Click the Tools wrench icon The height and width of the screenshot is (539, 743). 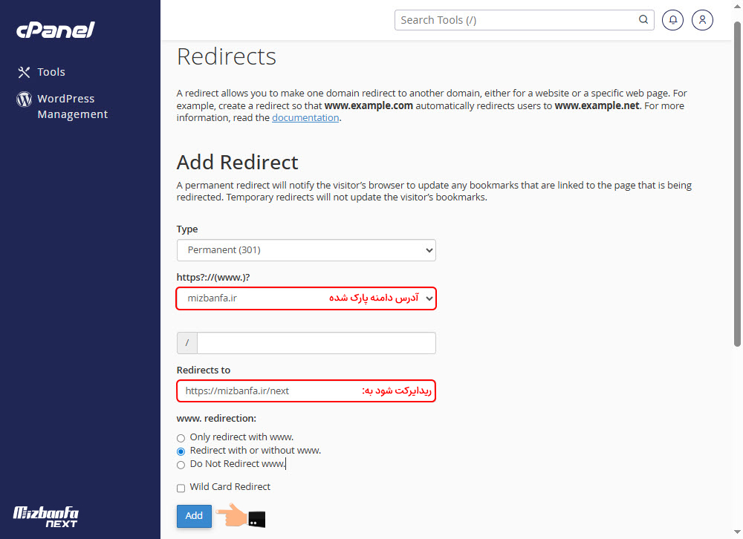click(24, 72)
